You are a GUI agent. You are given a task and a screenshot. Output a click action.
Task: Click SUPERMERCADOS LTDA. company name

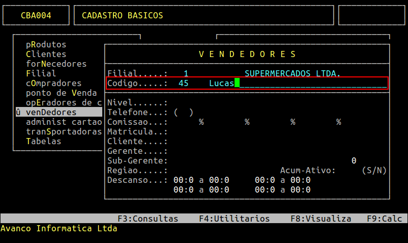point(293,73)
